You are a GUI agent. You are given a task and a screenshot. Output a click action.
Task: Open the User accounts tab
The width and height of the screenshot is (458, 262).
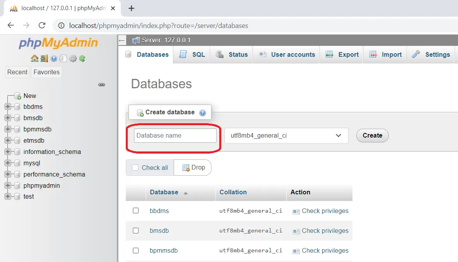coord(287,54)
